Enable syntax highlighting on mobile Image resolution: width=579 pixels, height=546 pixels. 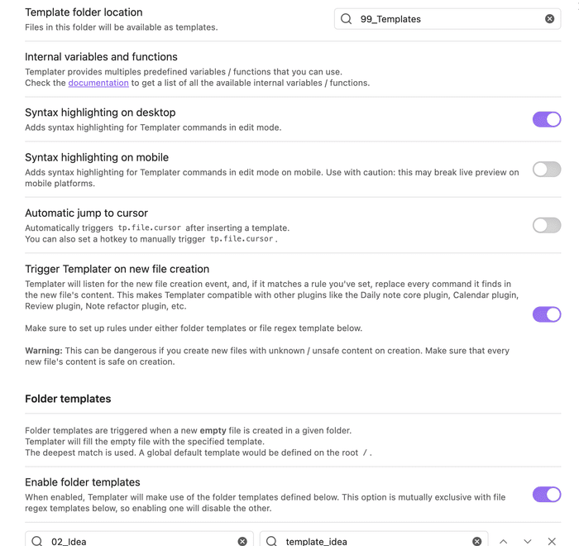547,170
